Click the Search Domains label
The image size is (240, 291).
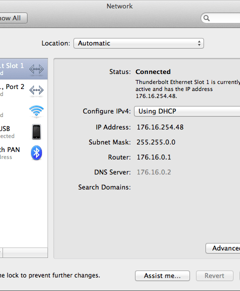tap(104, 187)
